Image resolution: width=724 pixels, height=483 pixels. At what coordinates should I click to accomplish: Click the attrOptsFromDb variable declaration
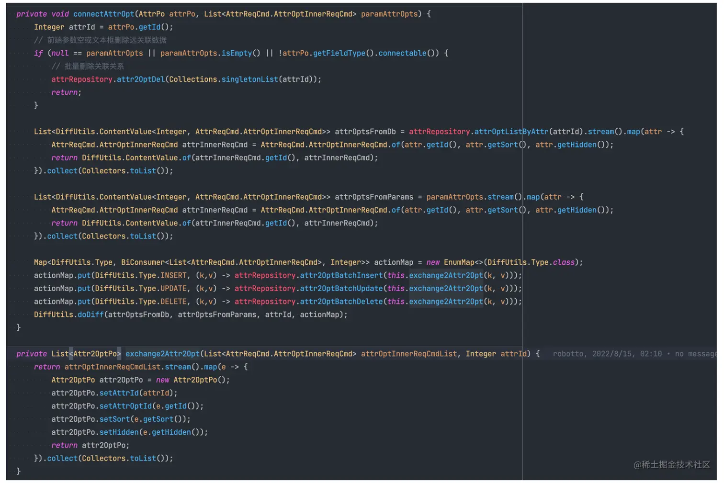pos(365,132)
